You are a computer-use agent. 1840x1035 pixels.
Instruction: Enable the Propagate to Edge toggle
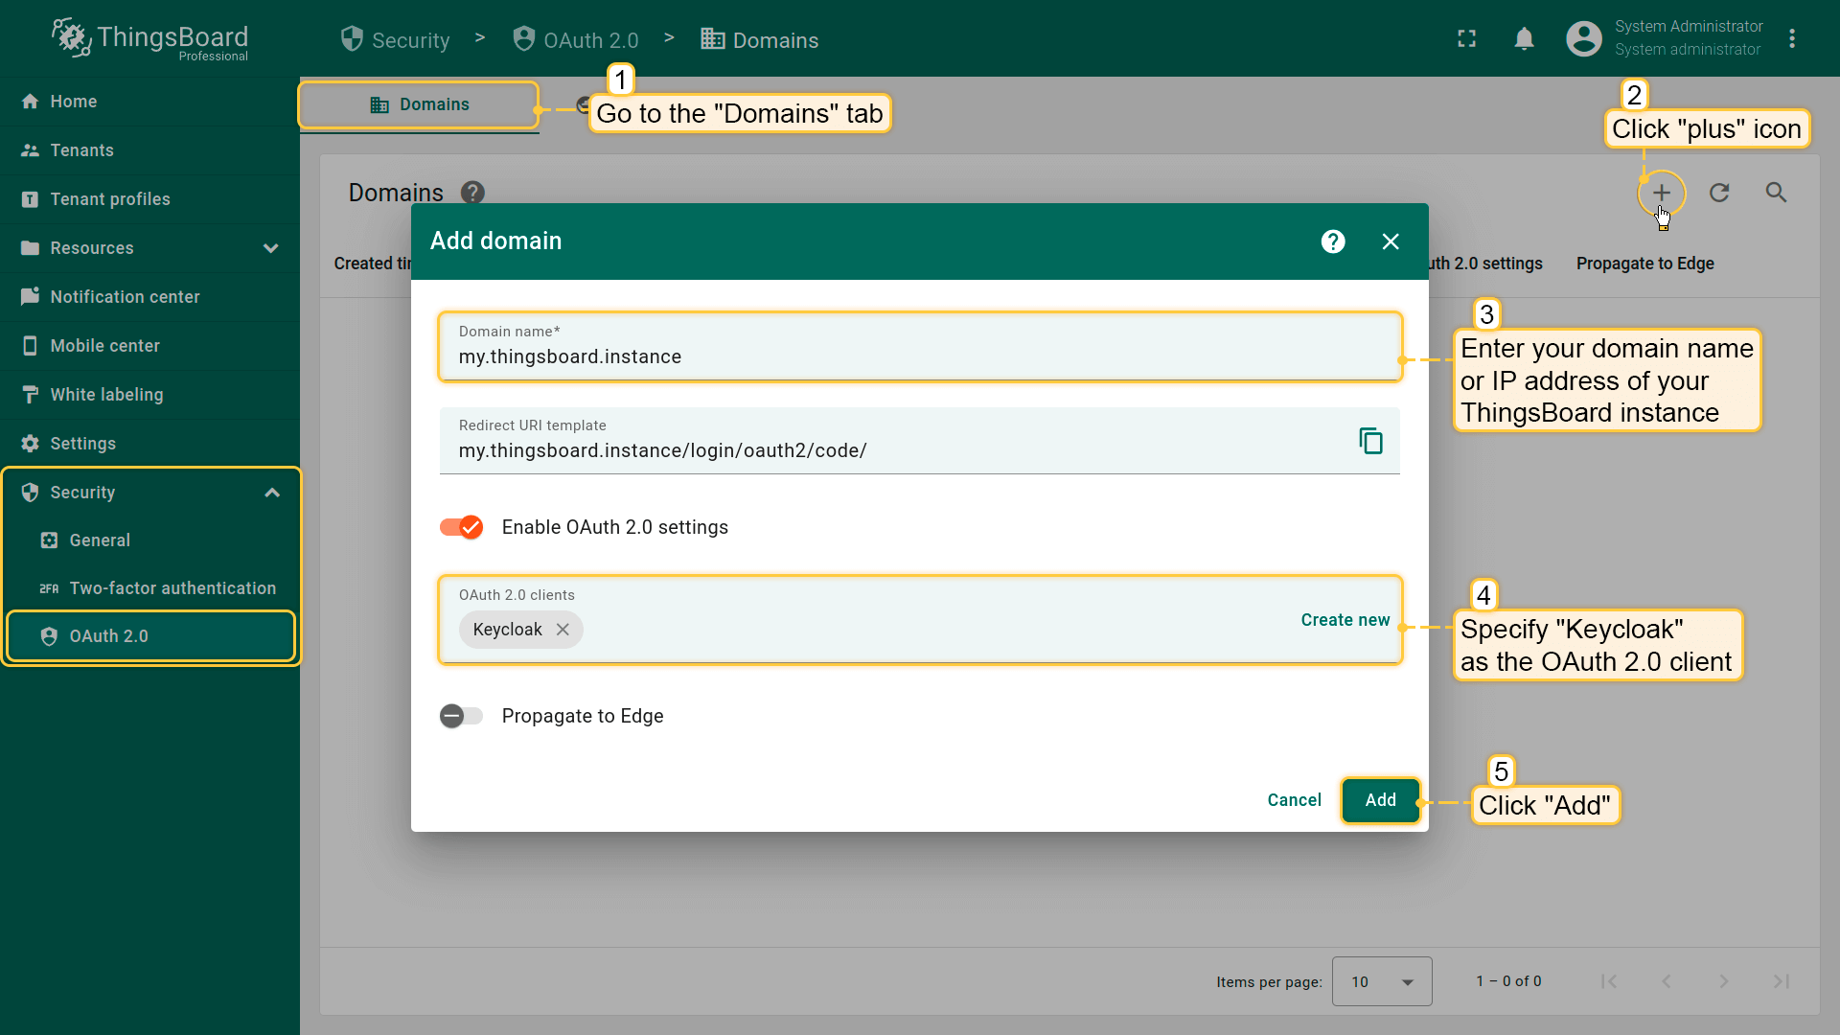pyautogui.click(x=462, y=716)
